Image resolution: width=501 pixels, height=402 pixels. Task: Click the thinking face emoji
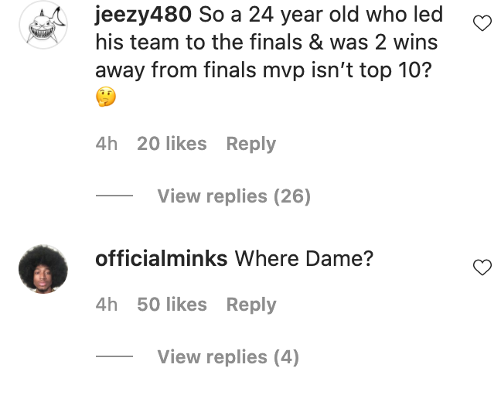click(x=106, y=98)
